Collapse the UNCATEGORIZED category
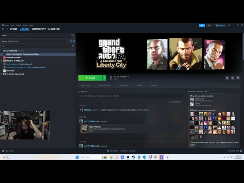Image resolution: width=244 pixels, height=183 pixels. [2, 51]
